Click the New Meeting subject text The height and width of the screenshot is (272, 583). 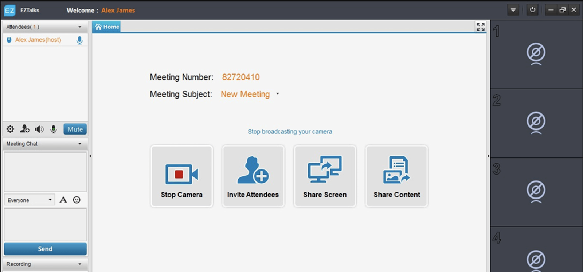point(245,94)
